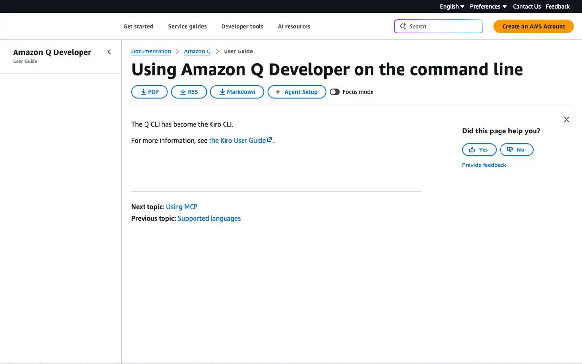Open AI resources menu
Viewport: 582px width, 364px height.
tap(294, 26)
